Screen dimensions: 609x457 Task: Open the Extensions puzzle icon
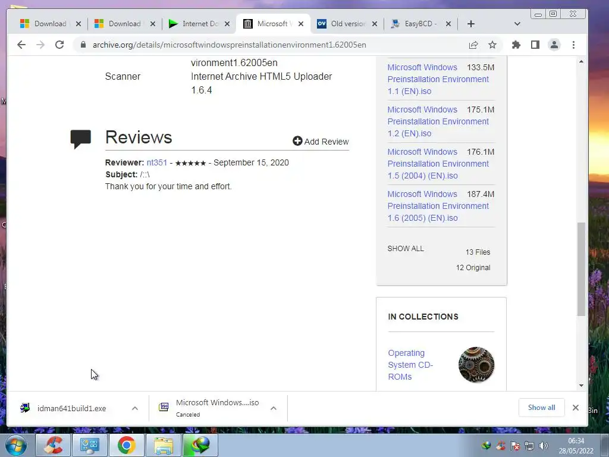516,45
